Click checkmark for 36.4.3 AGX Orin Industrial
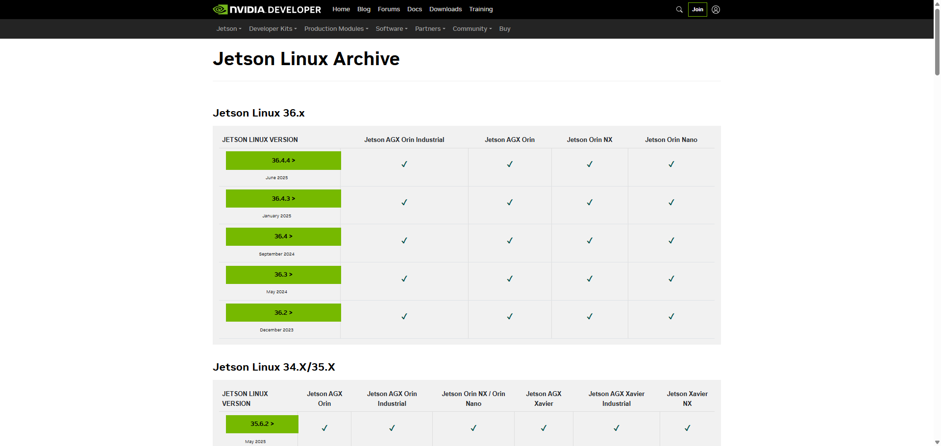The width and height of the screenshot is (941, 446). click(x=404, y=202)
